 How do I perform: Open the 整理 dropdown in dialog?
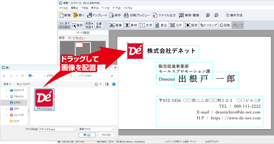[x=7, y=84]
